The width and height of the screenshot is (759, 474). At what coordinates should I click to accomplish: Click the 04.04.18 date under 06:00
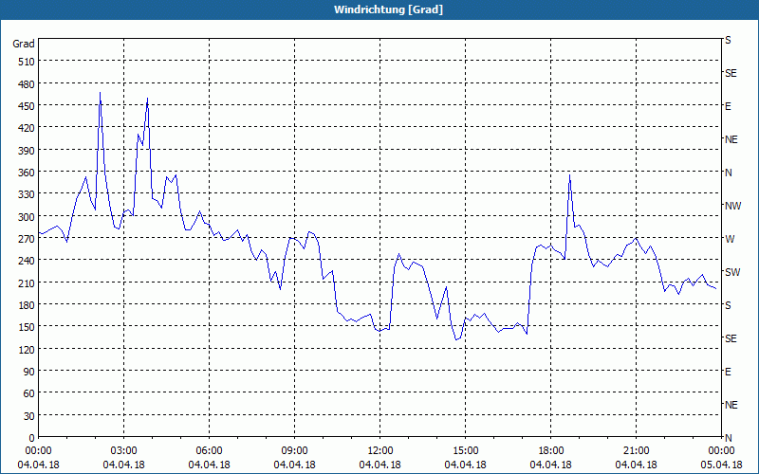coord(209,465)
